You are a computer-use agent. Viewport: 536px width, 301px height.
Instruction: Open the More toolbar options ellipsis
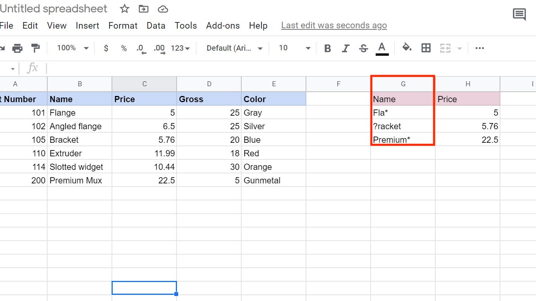[480, 48]
